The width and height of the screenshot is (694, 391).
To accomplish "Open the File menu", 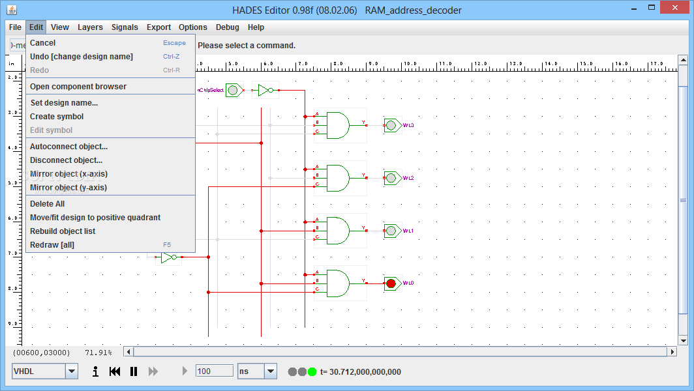I will click(15, 27).
